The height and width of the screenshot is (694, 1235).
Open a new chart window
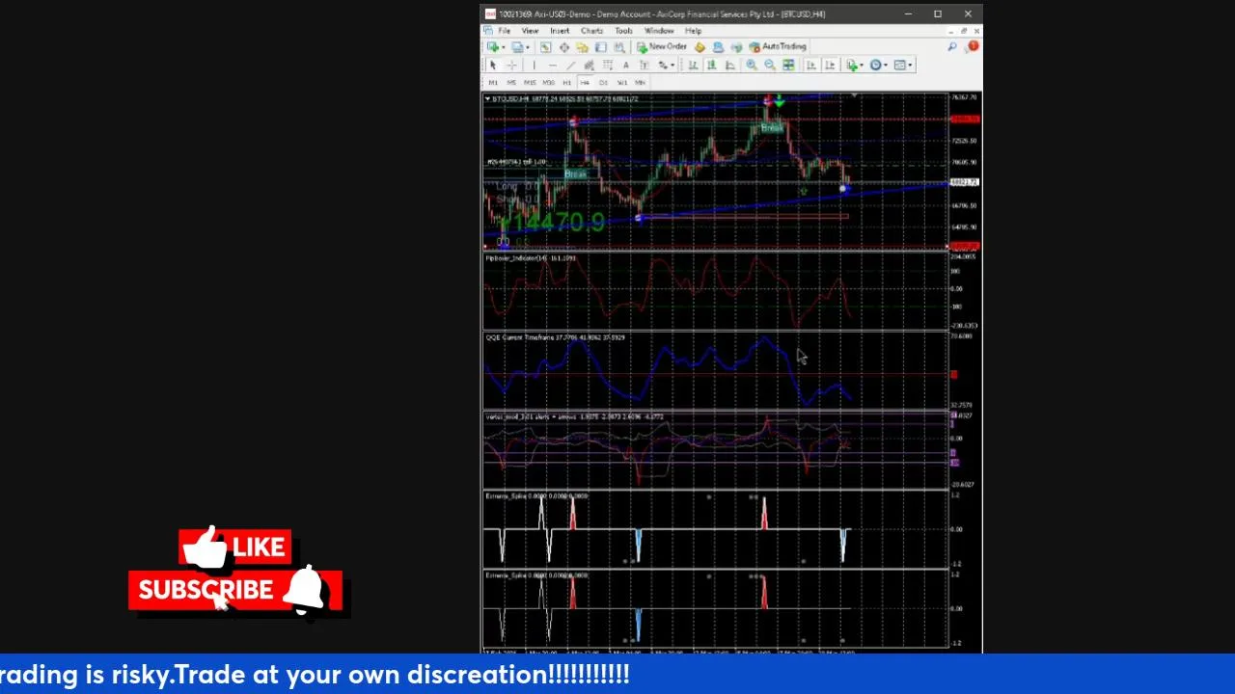coord(493,47)
